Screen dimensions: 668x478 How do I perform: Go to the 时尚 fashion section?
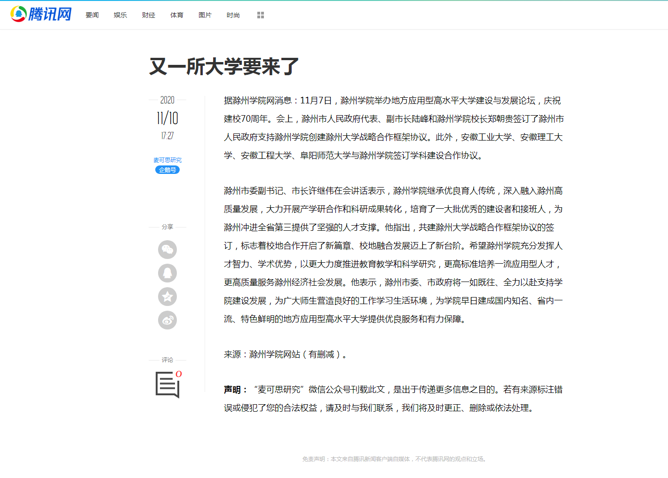coord(233,15)
